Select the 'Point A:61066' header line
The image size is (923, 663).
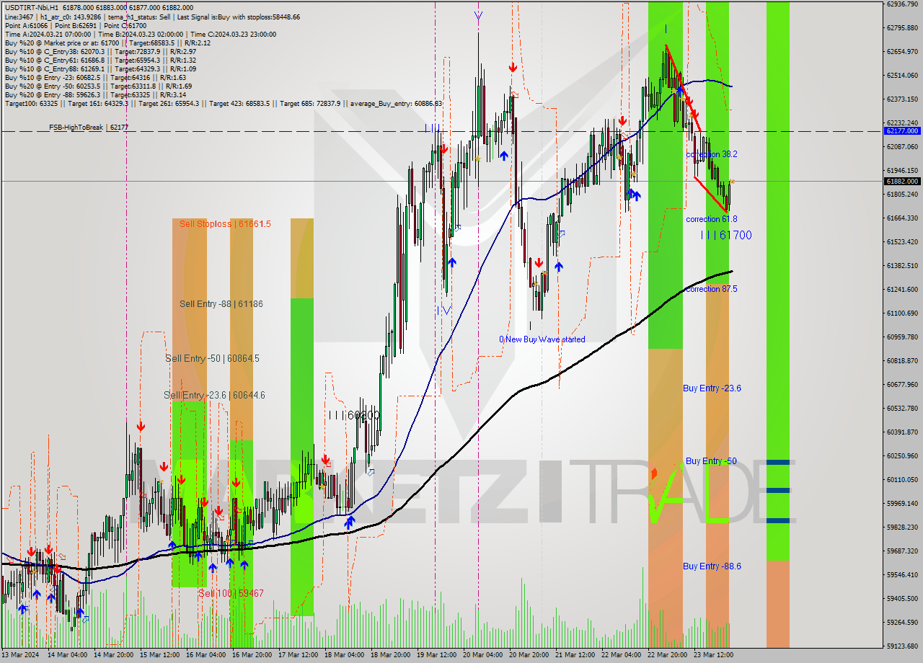(76, 25)
